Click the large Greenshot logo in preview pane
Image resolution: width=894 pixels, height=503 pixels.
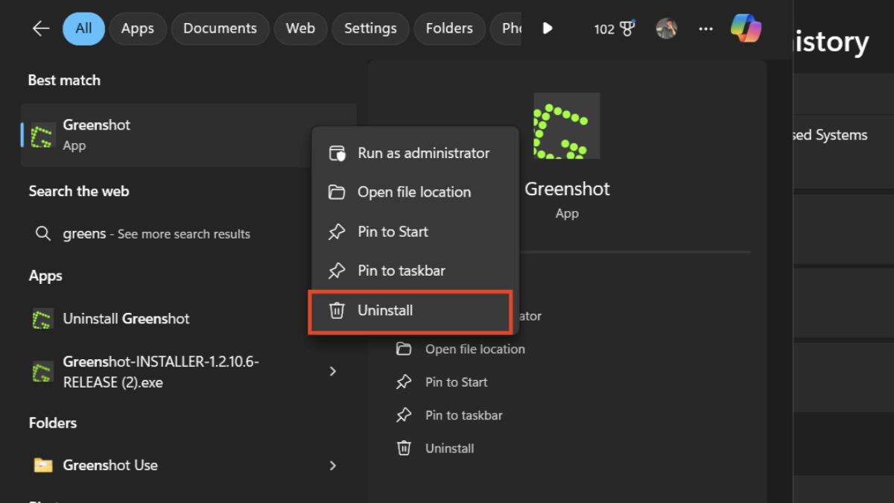[567, 126]
